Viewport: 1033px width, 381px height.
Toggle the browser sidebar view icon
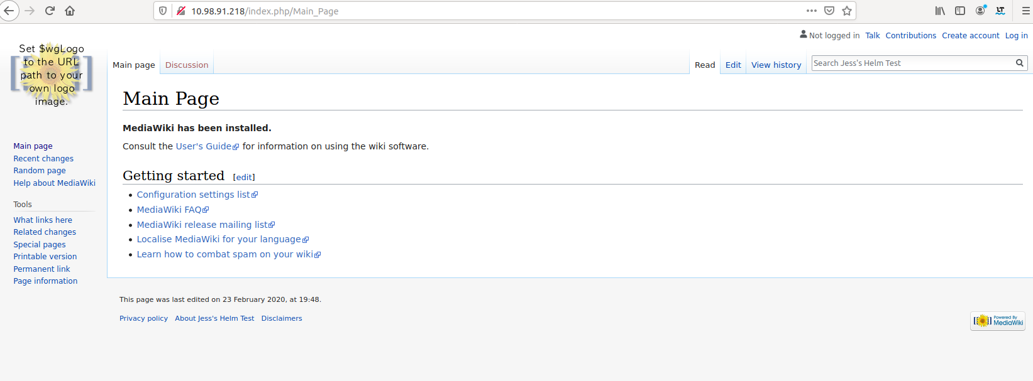click(x=960, y=11)
